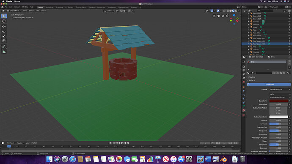
Task: Open the Modifiers wrench properties tab
Action: coord(244,91)
